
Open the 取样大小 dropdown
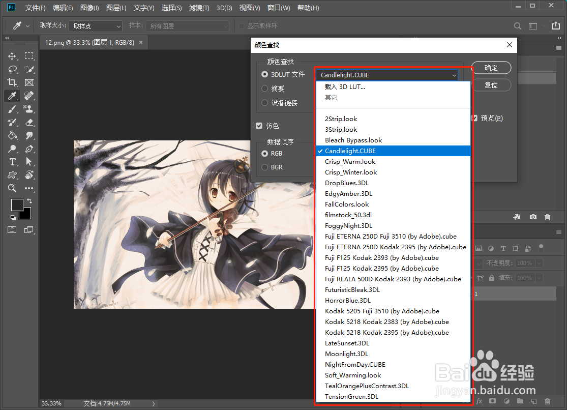96,26
